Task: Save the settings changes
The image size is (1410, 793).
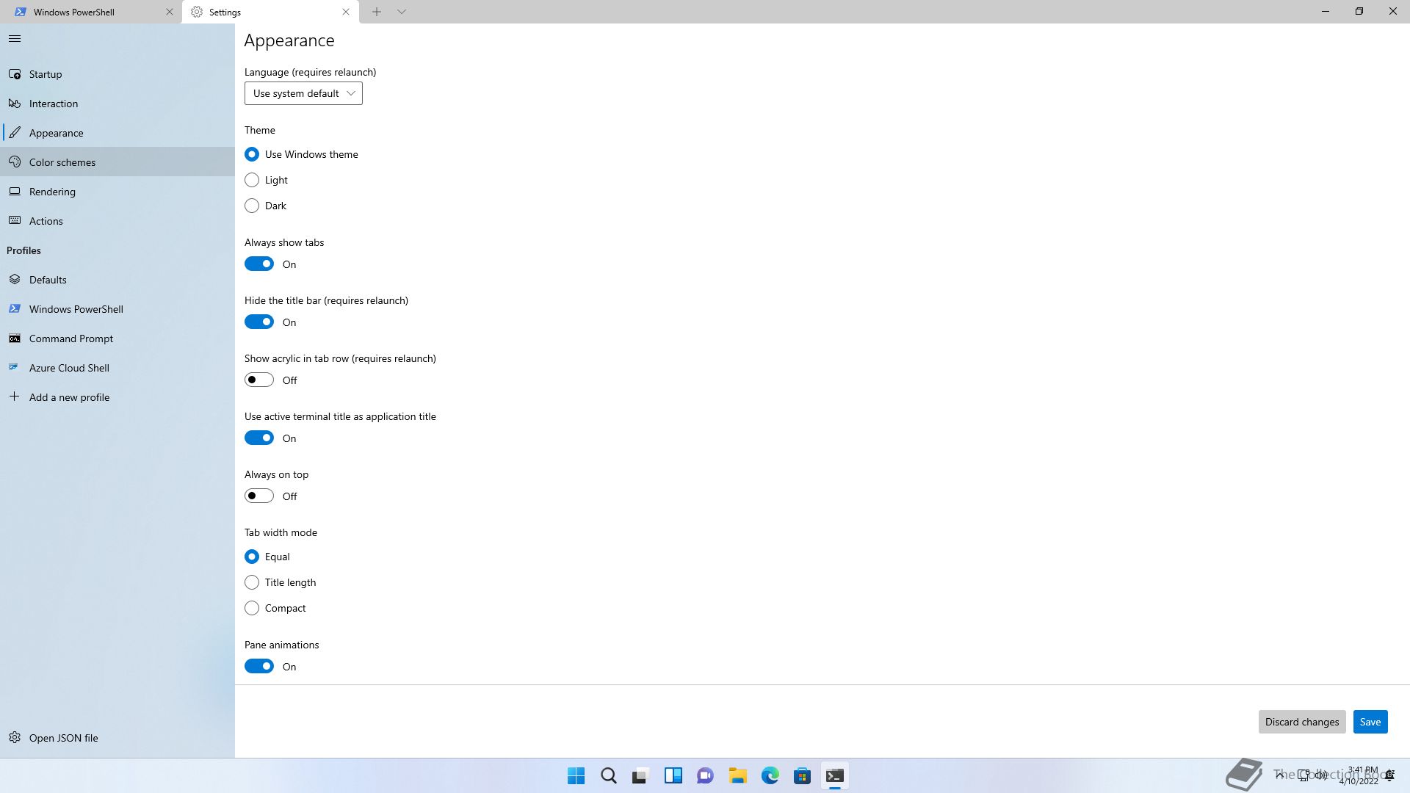Action: tap(1370, 722)
